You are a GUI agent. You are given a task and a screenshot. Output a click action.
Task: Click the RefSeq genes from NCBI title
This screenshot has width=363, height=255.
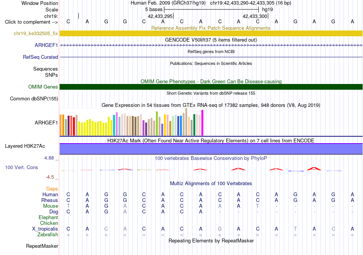tap(211, 52)
